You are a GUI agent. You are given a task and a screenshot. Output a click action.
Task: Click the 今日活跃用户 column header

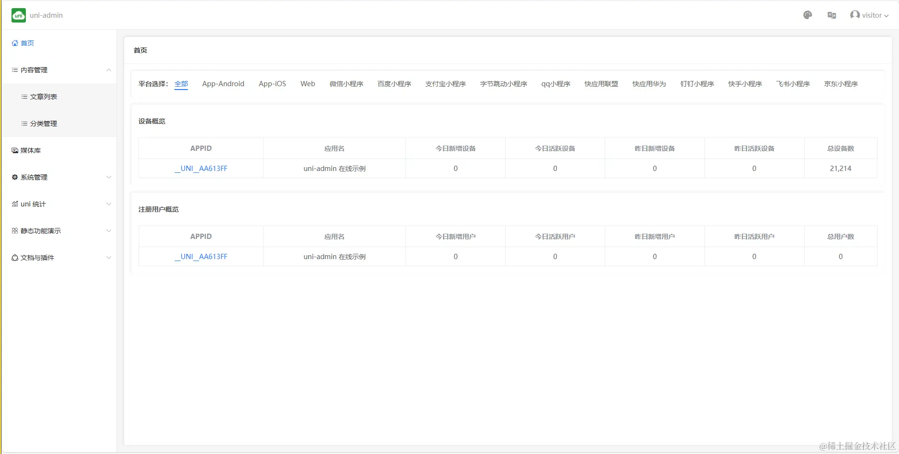555,237
